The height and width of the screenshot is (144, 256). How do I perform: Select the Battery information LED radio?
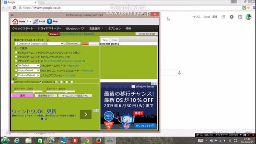tap(12, 82)
